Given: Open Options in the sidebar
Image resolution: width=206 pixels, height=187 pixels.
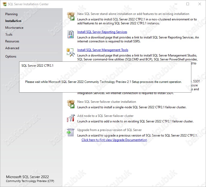Looking at the screenshot, I should coord(11,56).
